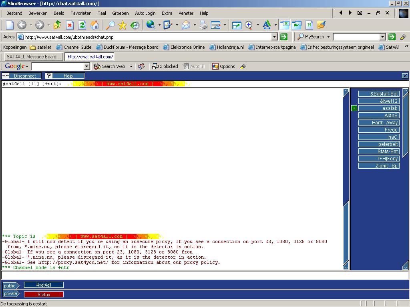Open the MySearch input box dropdown

[382, 37]
